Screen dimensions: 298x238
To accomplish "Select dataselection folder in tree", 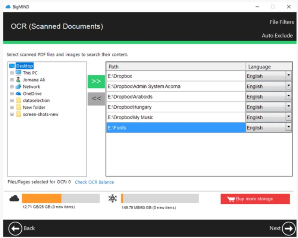I will (36, 101).
